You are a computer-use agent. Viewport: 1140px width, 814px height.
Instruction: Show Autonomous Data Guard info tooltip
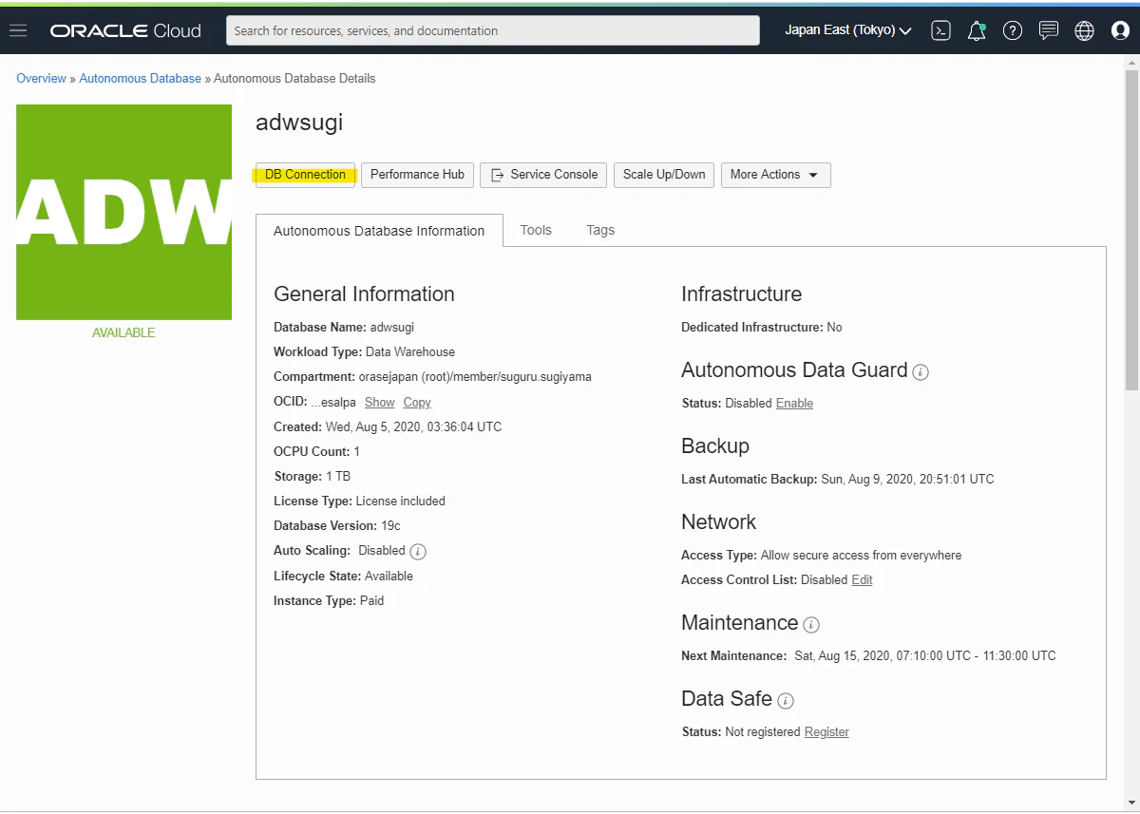tap(921, 372)
